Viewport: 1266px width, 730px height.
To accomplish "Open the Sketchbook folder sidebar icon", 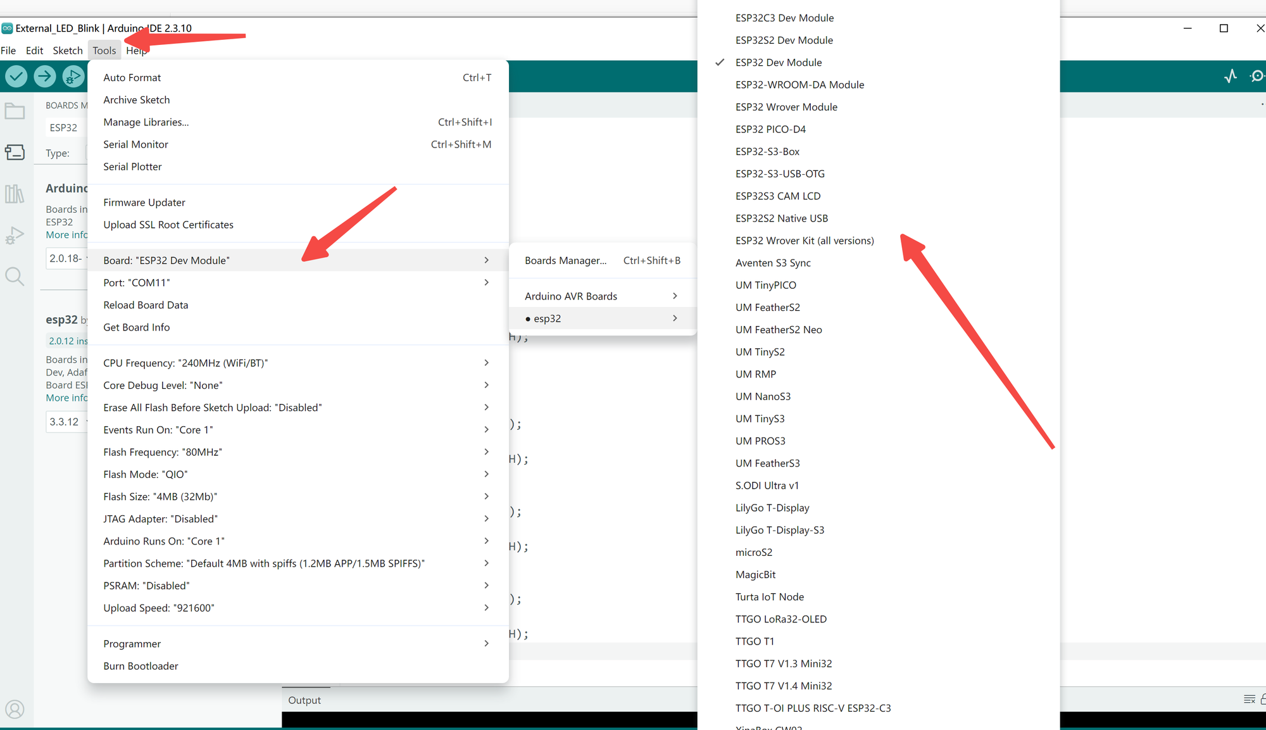I will (15, 111).
